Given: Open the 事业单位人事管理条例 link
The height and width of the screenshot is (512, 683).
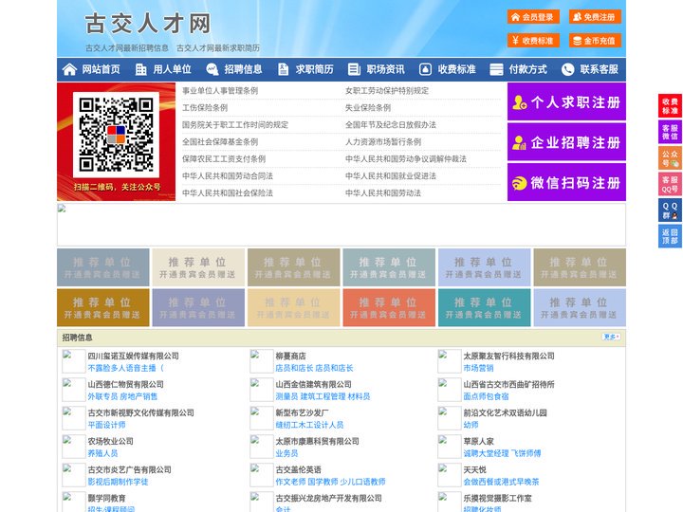Looking at the screenshot, I should tap(220, 91).
